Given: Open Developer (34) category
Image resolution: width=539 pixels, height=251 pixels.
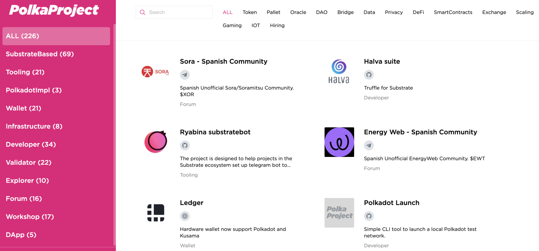Looking at the screenshot, I should click(56, 145).
